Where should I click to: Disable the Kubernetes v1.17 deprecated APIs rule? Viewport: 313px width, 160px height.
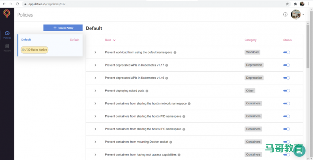pyautogui.click(x=287, y=65)
